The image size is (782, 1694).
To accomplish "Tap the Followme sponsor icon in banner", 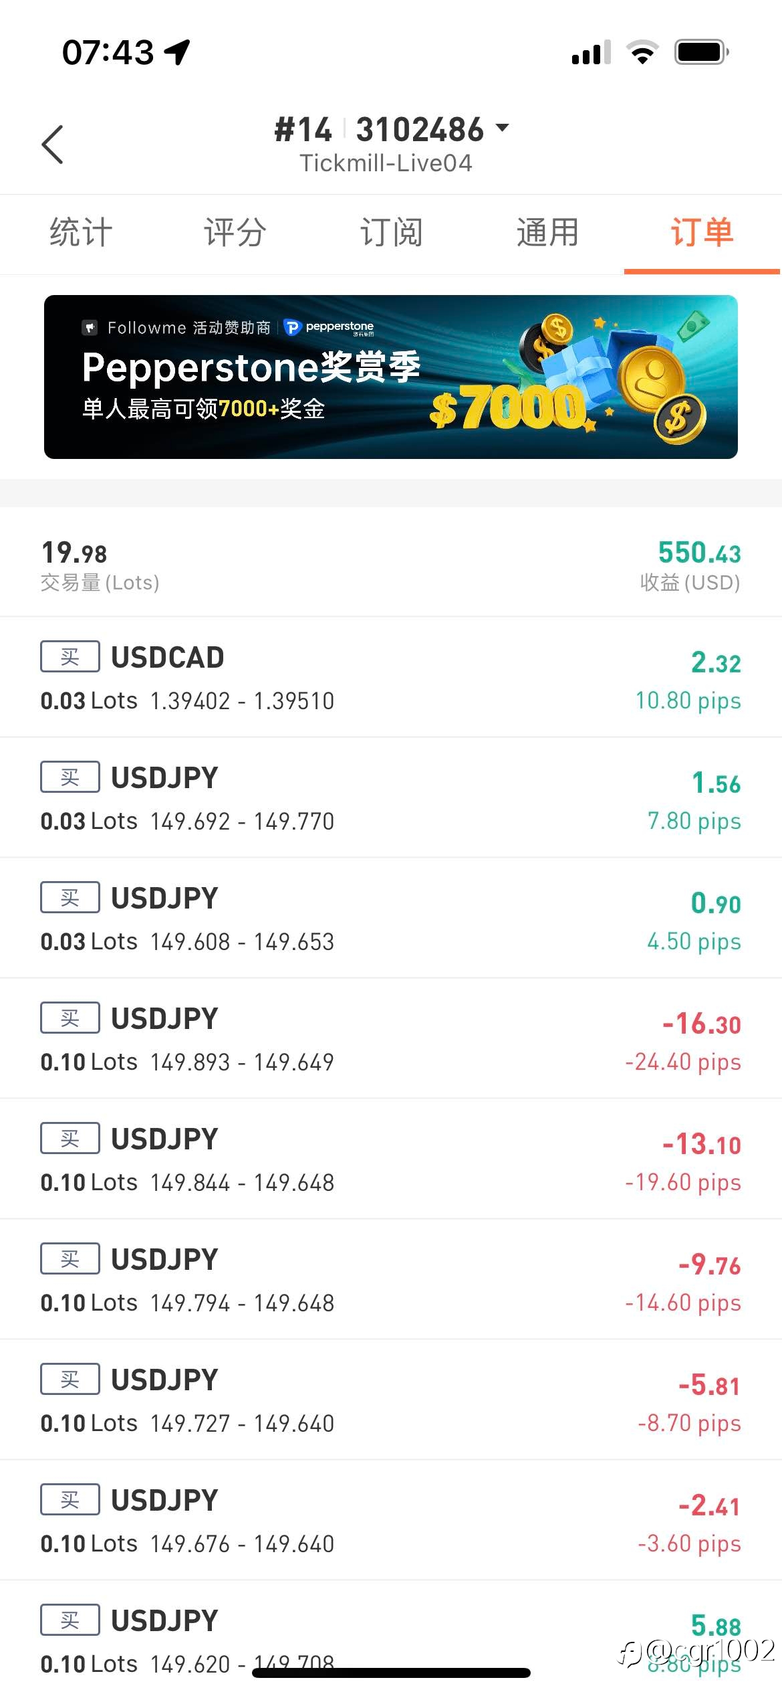I will 90,327.
